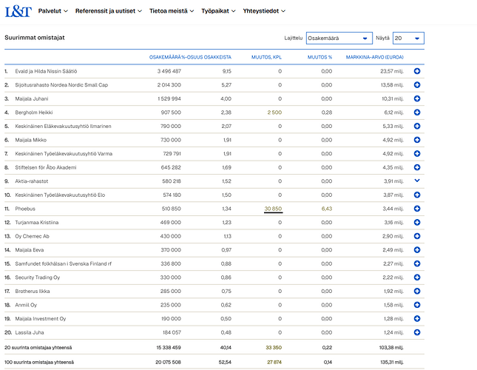
Task: Click total shares 15 338 459
Action: pos(169,348)
